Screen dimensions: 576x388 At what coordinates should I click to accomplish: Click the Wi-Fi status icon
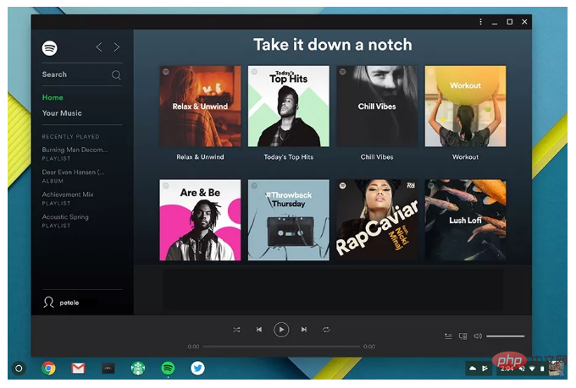pos(532,369)
